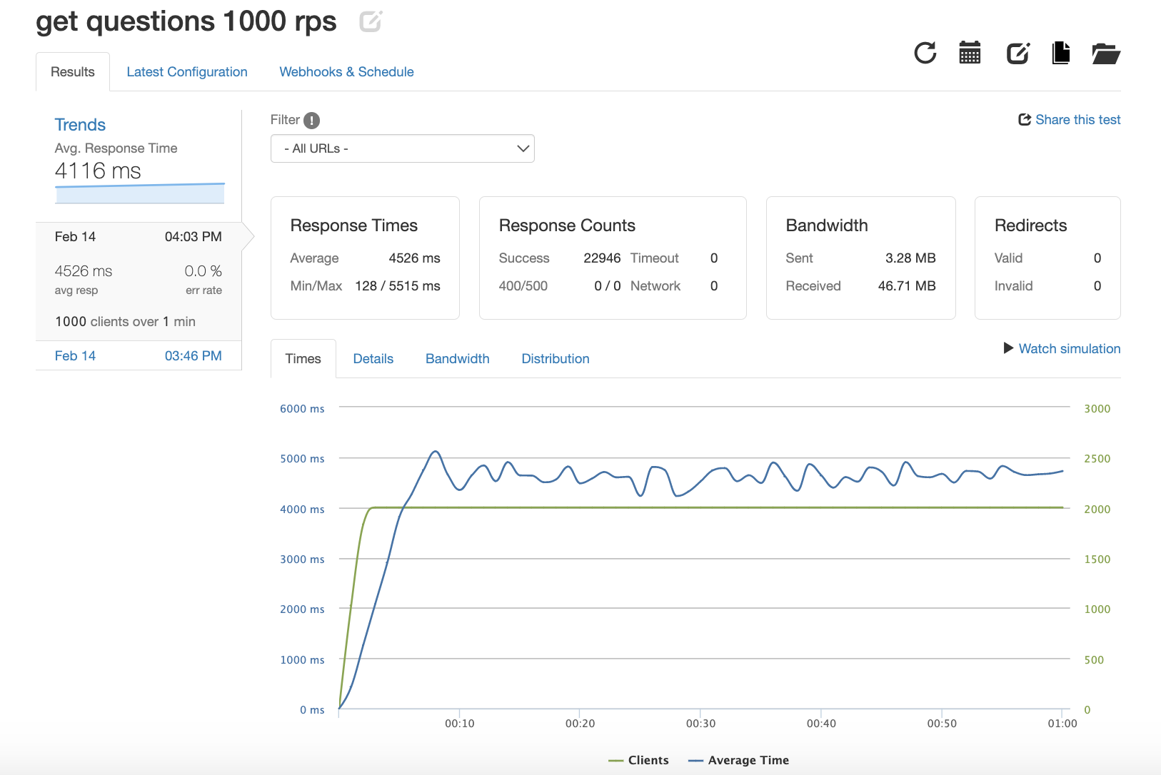
Task: Click the 128 / 5515 ms Min/Max value
Action: click(x=398, y=286)
